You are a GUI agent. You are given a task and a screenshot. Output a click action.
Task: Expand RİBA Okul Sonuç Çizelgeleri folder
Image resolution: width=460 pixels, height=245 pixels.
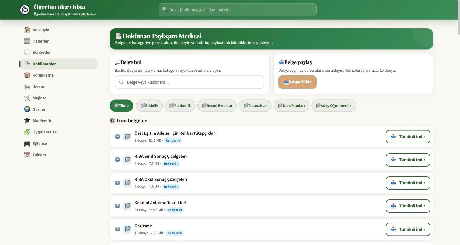point(117,183)
